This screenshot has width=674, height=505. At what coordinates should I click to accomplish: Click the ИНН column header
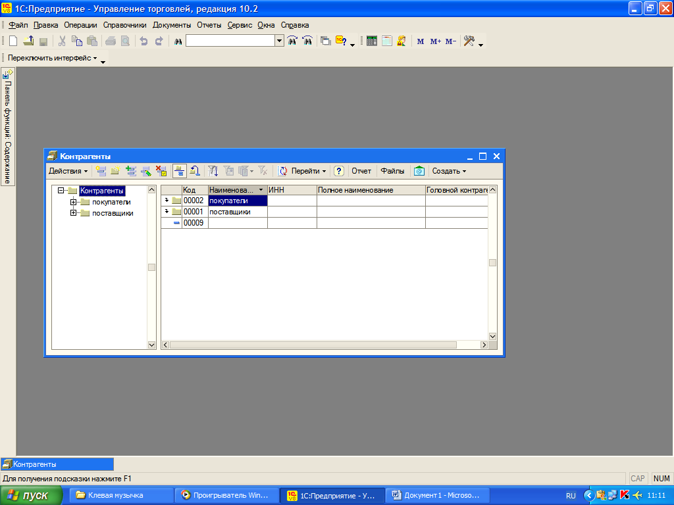[x=292, y=190]
